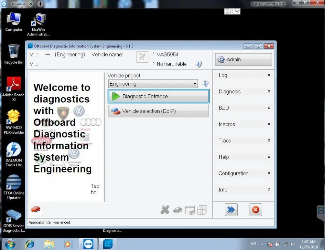Image resolution: width=325 pixels, height=250 pixels.
Task: Expand the Trace section
Action: pyautogui.click(x=244, y=141)
